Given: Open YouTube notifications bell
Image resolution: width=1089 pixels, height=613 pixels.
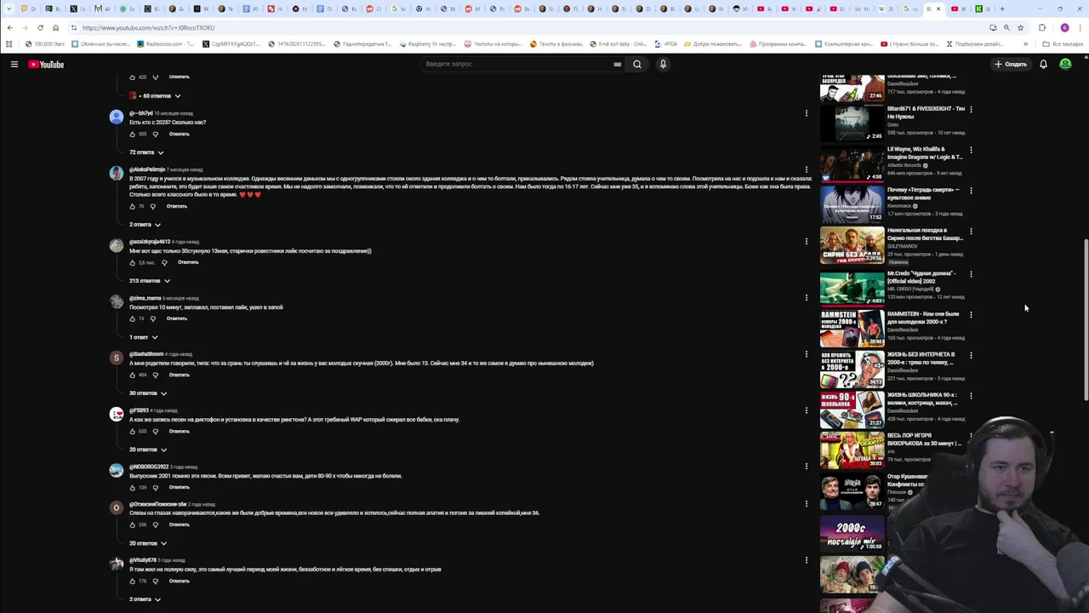Looking at the screenshot, I should tap(1043, 64).
